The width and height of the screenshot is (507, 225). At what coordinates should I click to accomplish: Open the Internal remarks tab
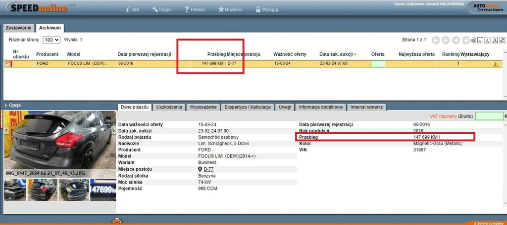pyautogui.click(x=366, y=107)
